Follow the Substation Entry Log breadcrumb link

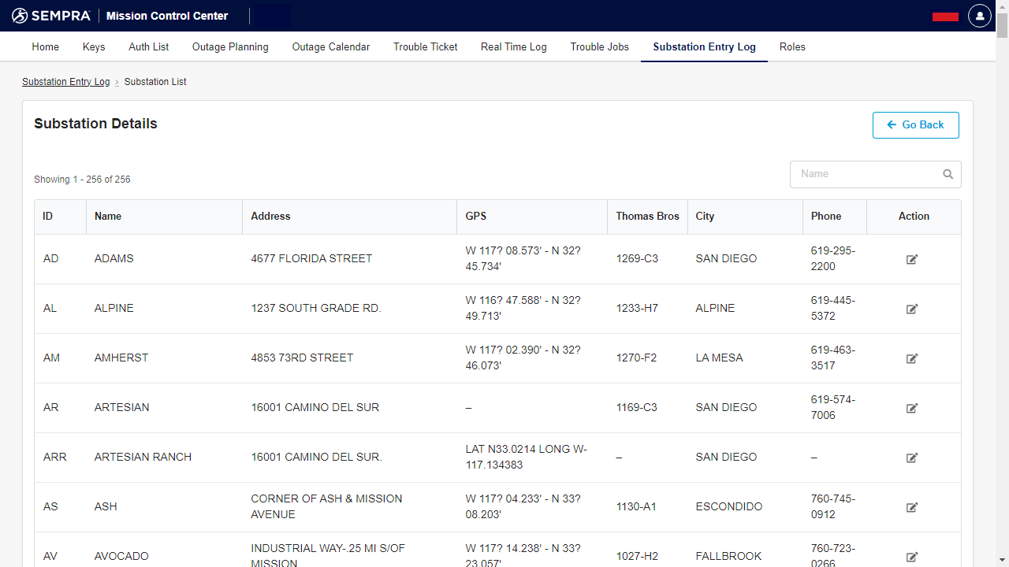[x=66, y=82]
